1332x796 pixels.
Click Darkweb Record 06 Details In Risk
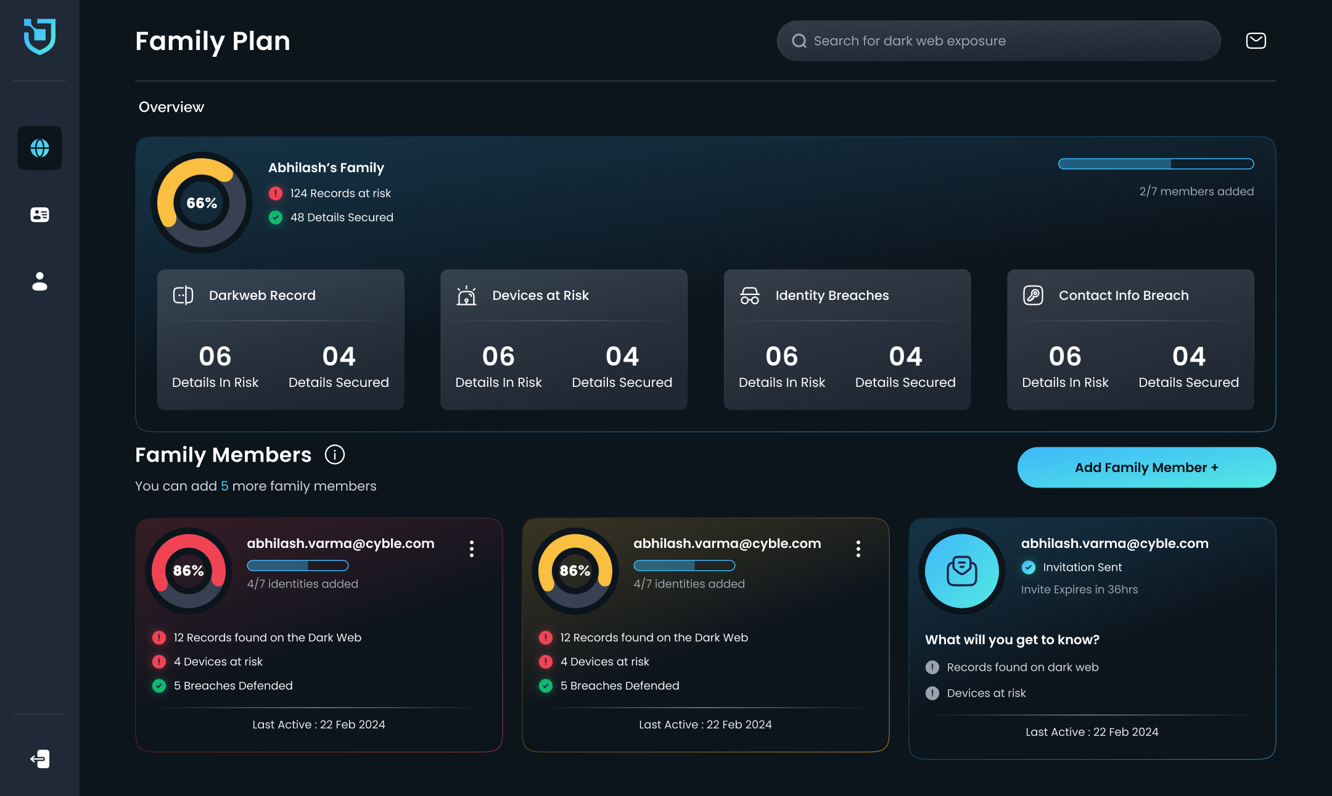[215, 367]
